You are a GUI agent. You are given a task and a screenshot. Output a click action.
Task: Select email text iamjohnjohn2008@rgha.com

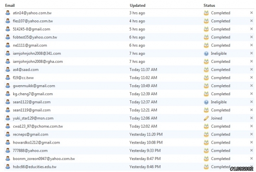(38, 62)
